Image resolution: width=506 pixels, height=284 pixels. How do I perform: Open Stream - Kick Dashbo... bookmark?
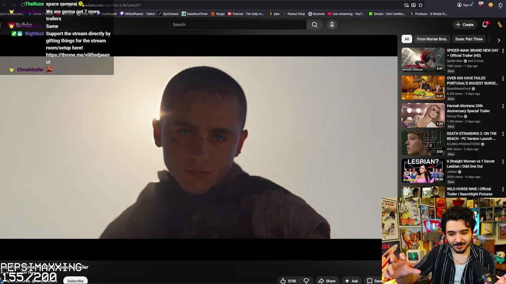click(x=387, y=14)
